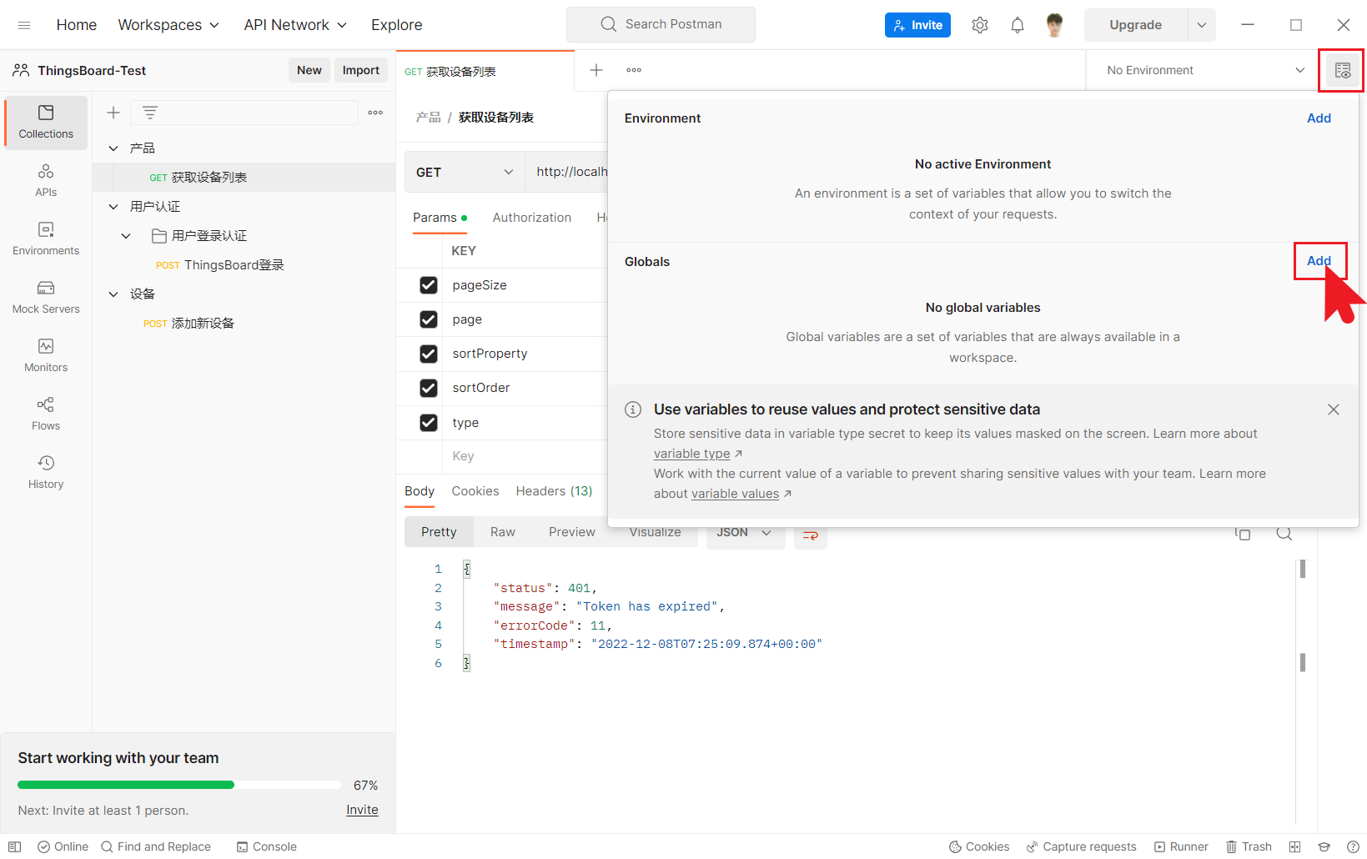1367x859 pixels.
Task: Switch to response Headers (13) tab
Action: coord(554,491)
